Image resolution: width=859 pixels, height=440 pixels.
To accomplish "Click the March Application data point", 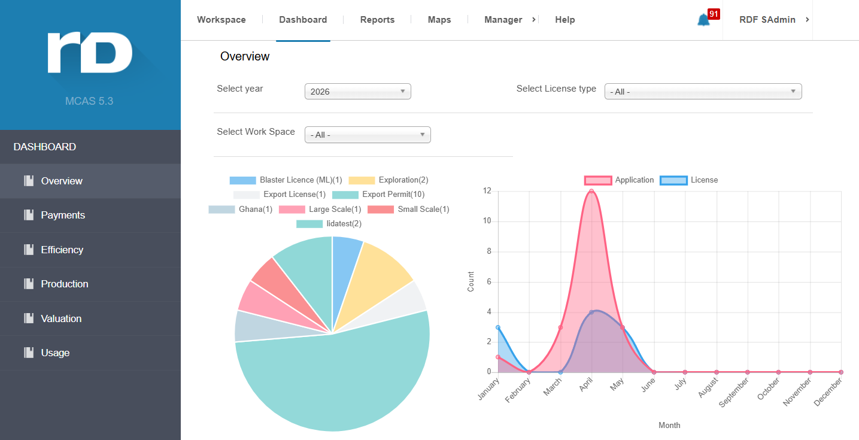I will coord(560,327).
